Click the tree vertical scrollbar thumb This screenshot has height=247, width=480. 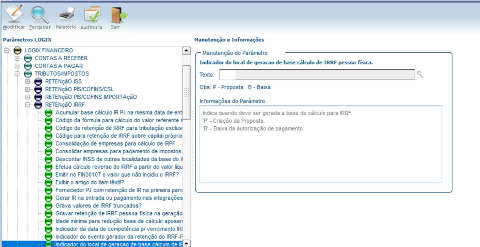click(186, 92)
